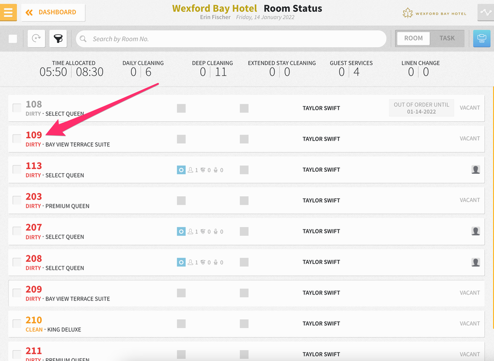Click the adult guest count icon in room 113
The height and width of the screenshot is (361, 494).
190,170
